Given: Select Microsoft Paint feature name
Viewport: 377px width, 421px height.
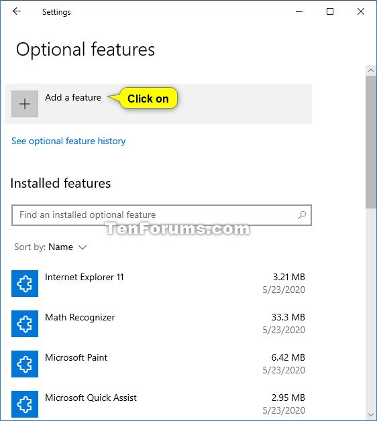Looking at the screenshot, I should click(x=76, y=357).
